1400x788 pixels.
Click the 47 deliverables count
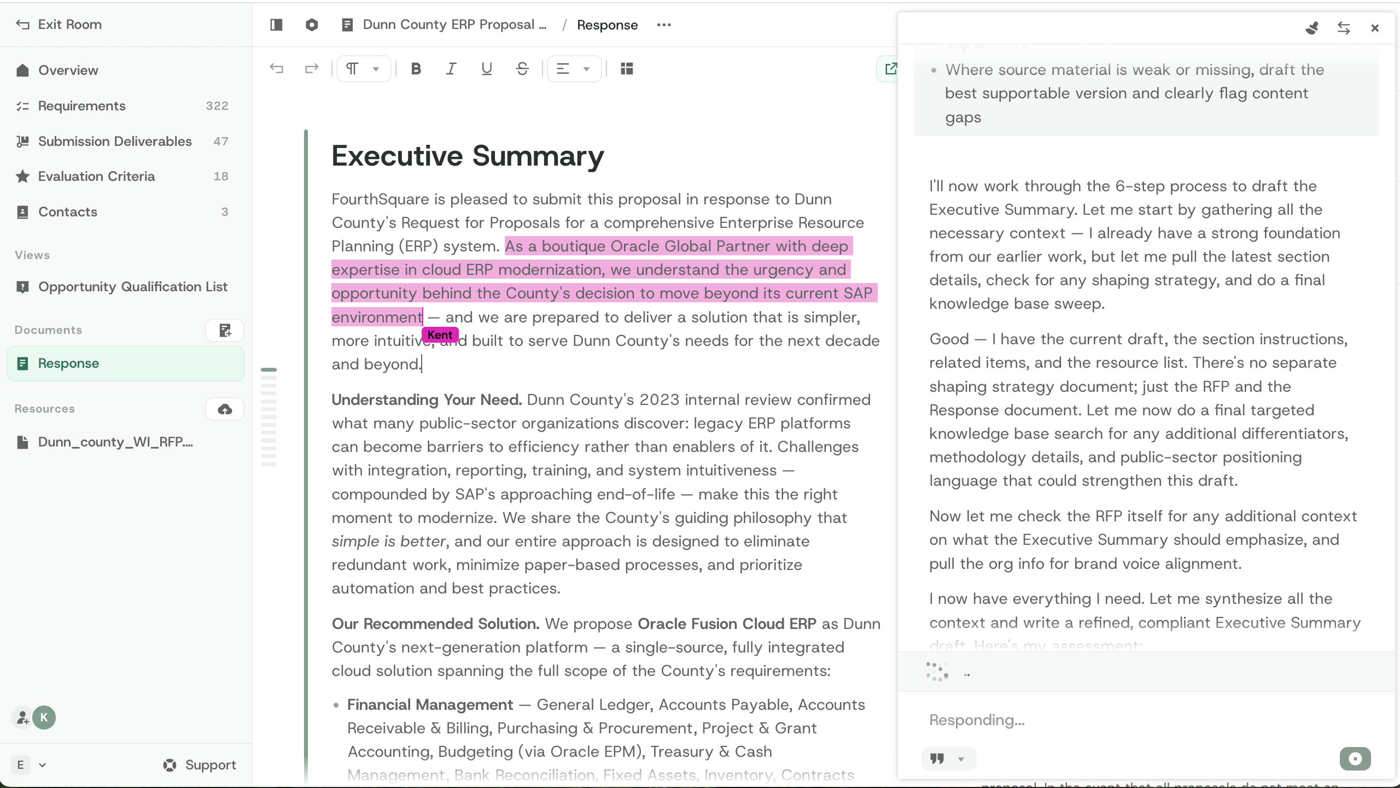(x=221, y=142)
